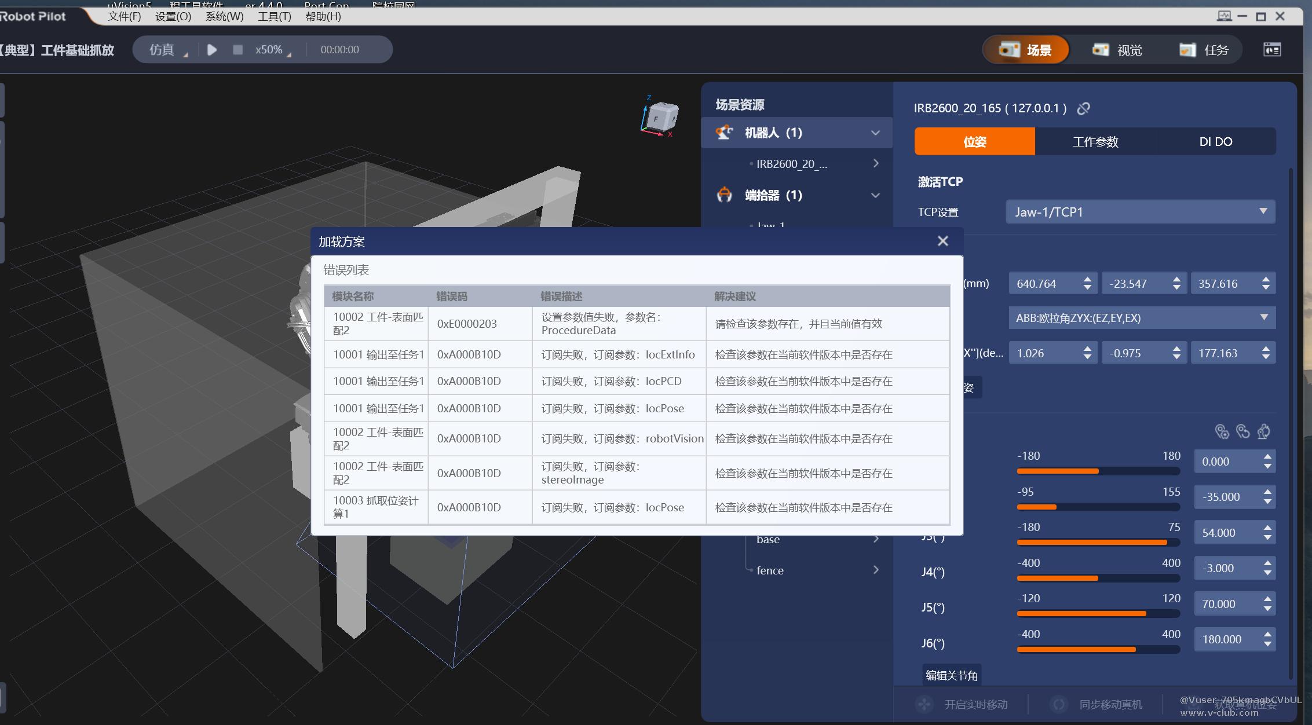Open the 工具(T) menu
The image size is (1312, 725).
tap(274, 16)
